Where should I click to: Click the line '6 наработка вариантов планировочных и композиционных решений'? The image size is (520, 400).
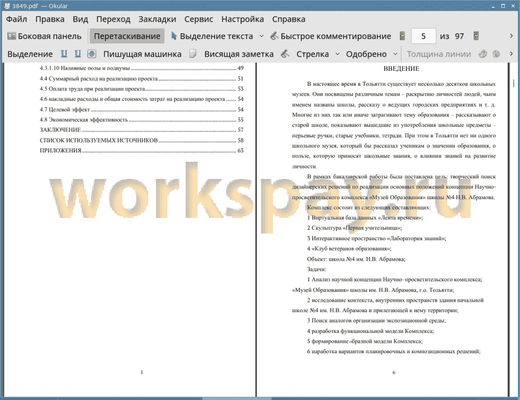coord(394,352)
